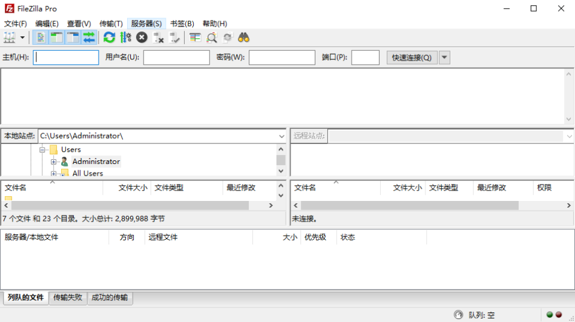Viewport: 575px width, 322px height.
Task: Select the All Users folder in tree
Action: click(x=88, y=173)
